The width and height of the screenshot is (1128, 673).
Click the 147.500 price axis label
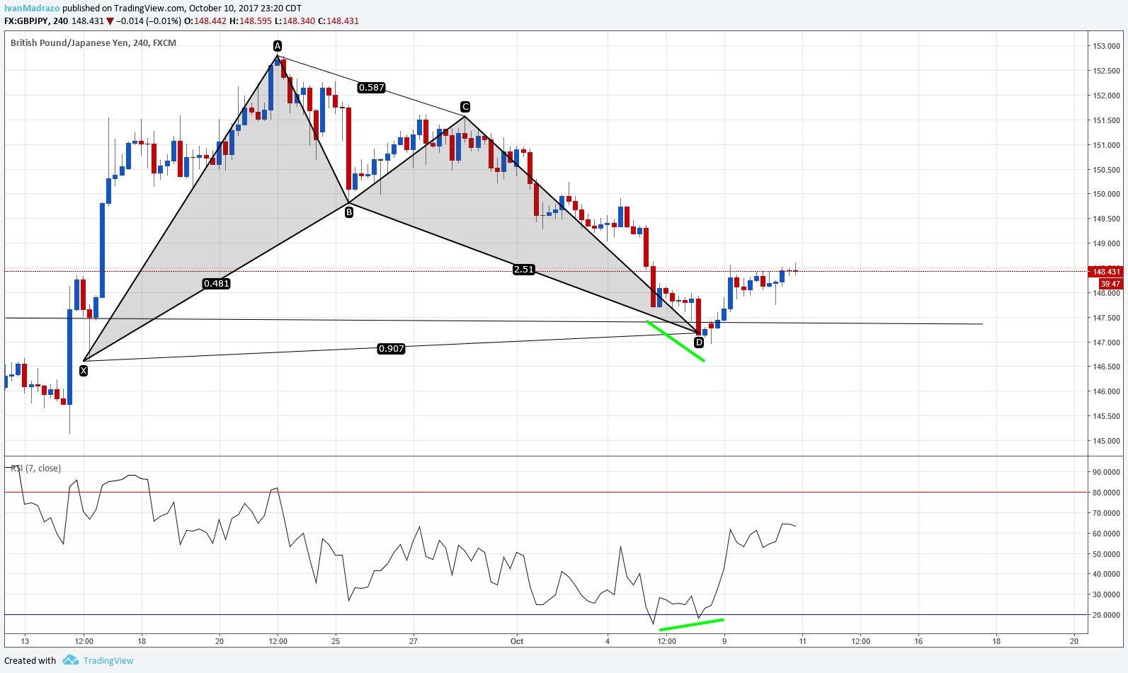(1107, 318)
